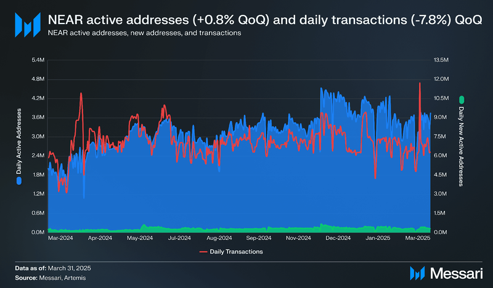Screen dimensions: 493x288
Task: Click the 'Source: Messari, Artemis' text
Action: tap(51, 278)
